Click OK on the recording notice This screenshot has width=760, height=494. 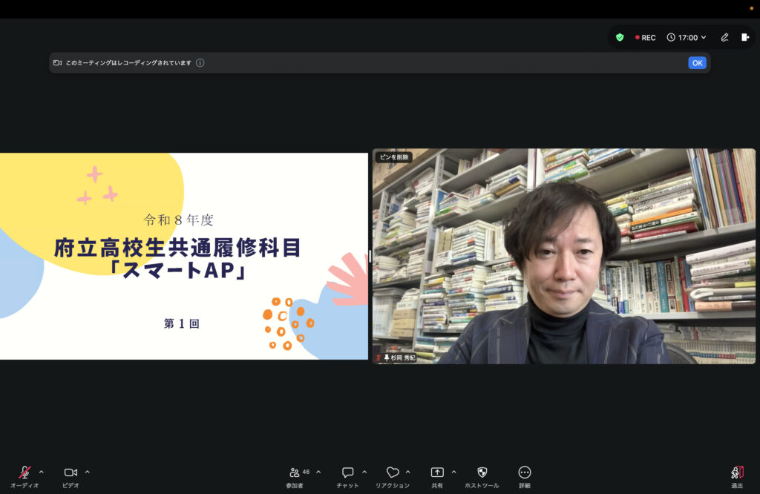pos(697,63)
